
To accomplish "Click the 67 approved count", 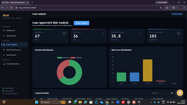I will [x=37, y=36].
